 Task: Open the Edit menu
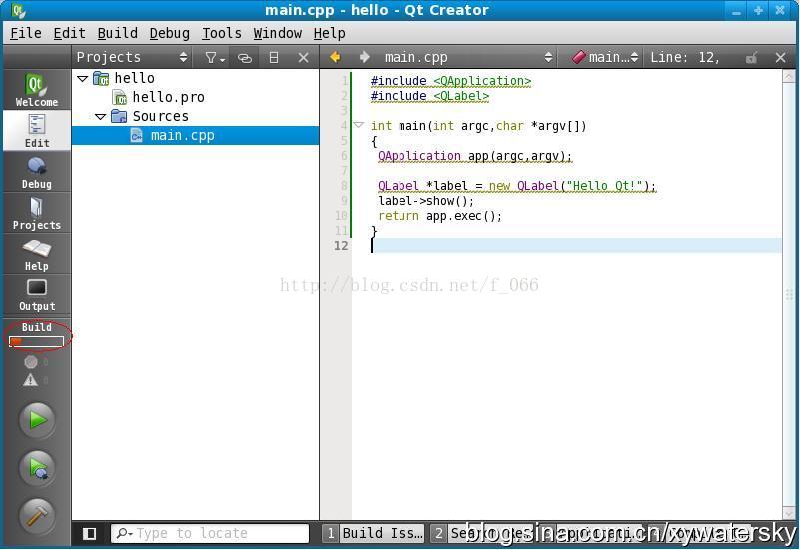69,33
